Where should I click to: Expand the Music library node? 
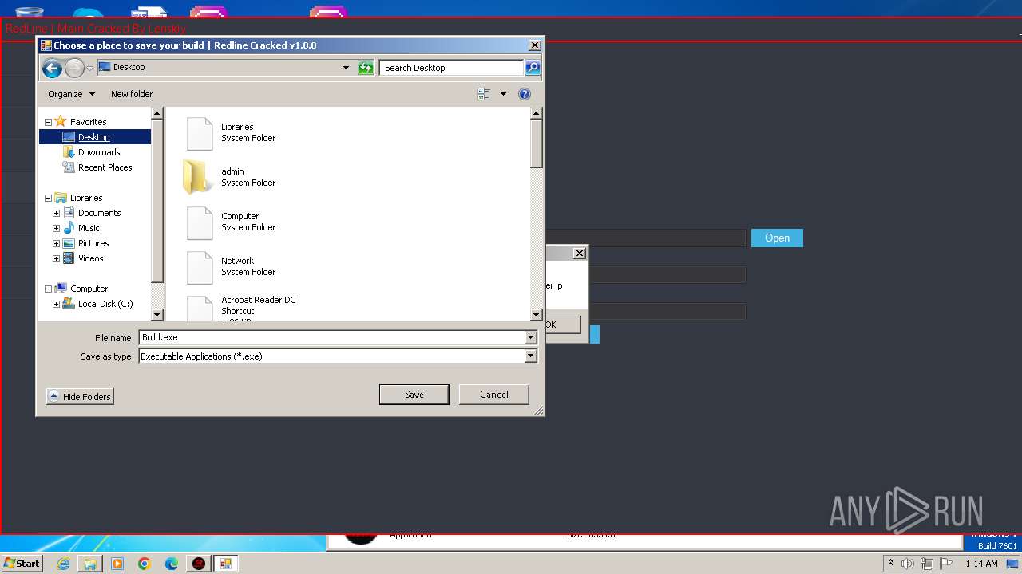[x=56, y=228]
